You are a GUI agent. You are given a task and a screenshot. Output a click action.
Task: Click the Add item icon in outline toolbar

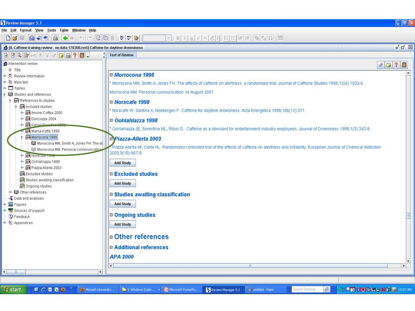(x=6, y=55)
